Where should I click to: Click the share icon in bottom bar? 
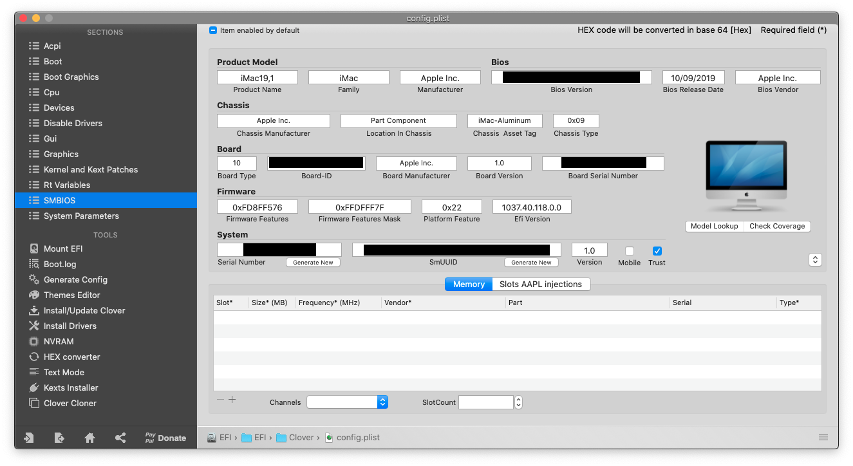click(120, 438)
